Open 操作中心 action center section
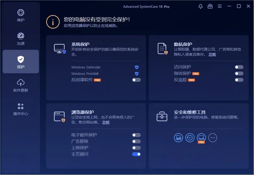254x175 pixels. tap(21, 109)
